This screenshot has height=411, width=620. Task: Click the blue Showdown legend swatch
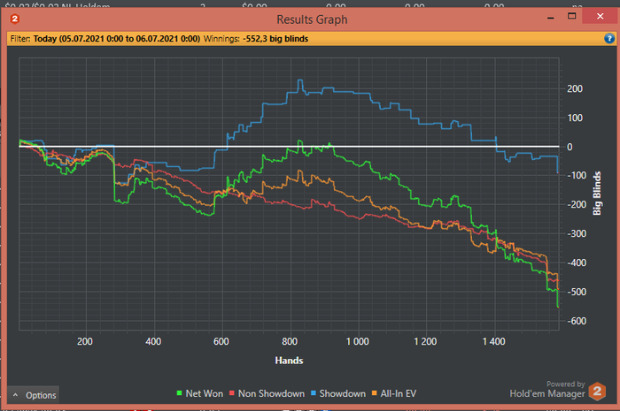(x=314, y=393)
